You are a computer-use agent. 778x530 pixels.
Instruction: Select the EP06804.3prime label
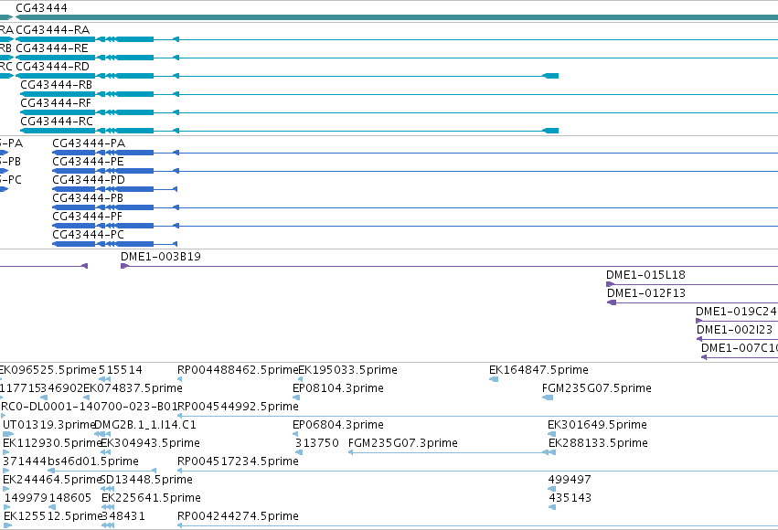pos(338,426)
